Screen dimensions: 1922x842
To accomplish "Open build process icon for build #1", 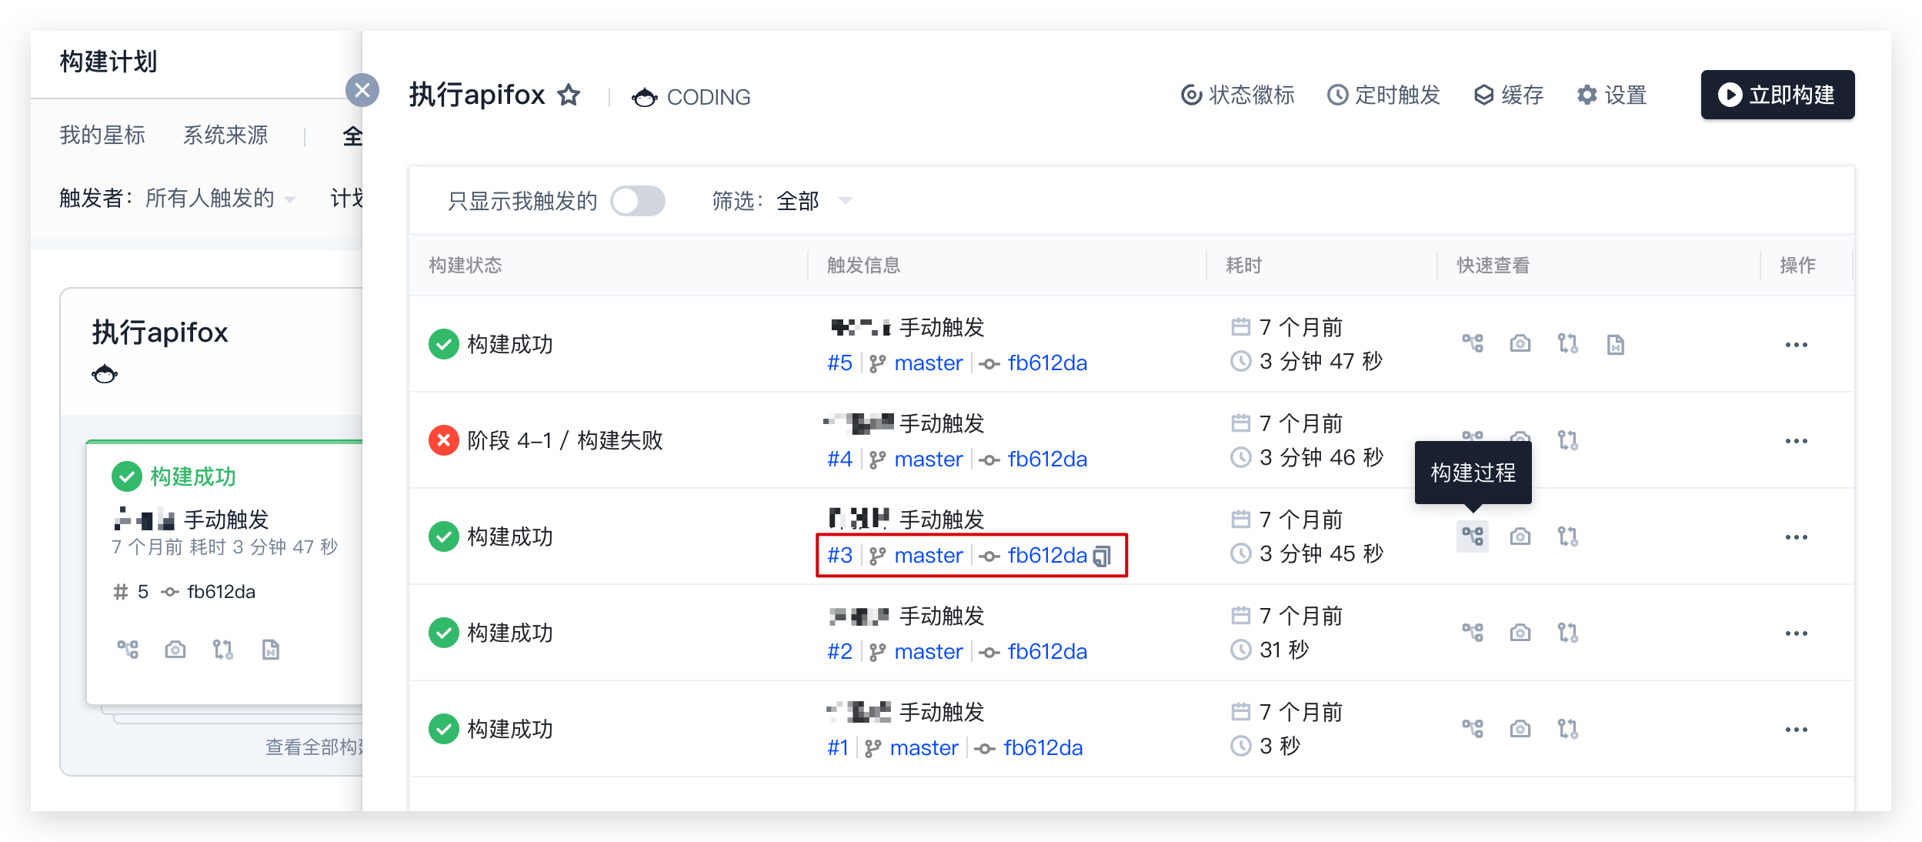I will tap(1473, 728).
